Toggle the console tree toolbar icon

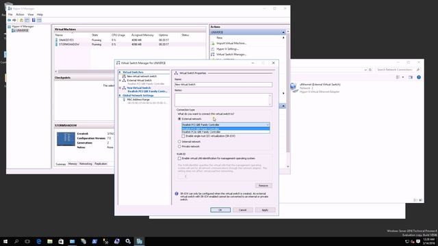coord(27,20)
